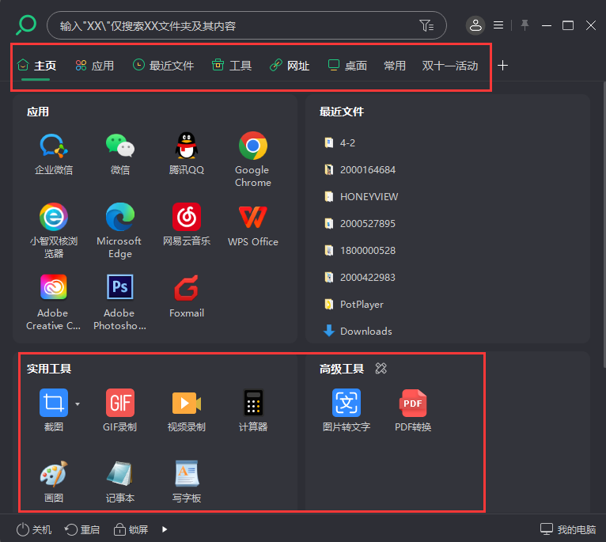The height and width of the screenshot is (542, 606).
Task: Click 重启 restart button
Action: (82, 529)
